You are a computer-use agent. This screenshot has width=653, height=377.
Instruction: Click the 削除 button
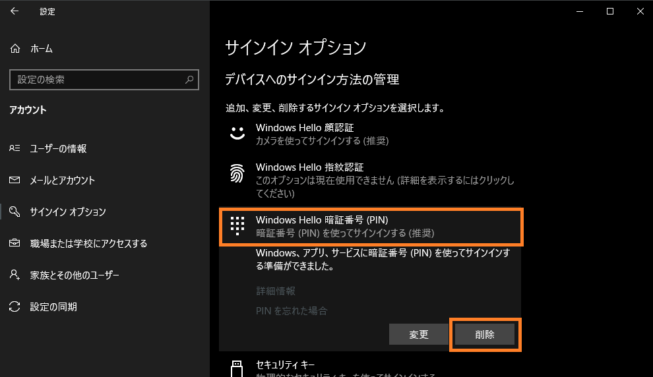click(x=485, y=334)
